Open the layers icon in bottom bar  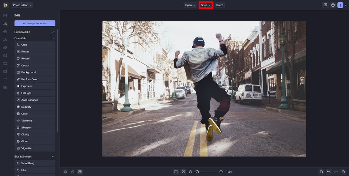click(x=65, y=172)
